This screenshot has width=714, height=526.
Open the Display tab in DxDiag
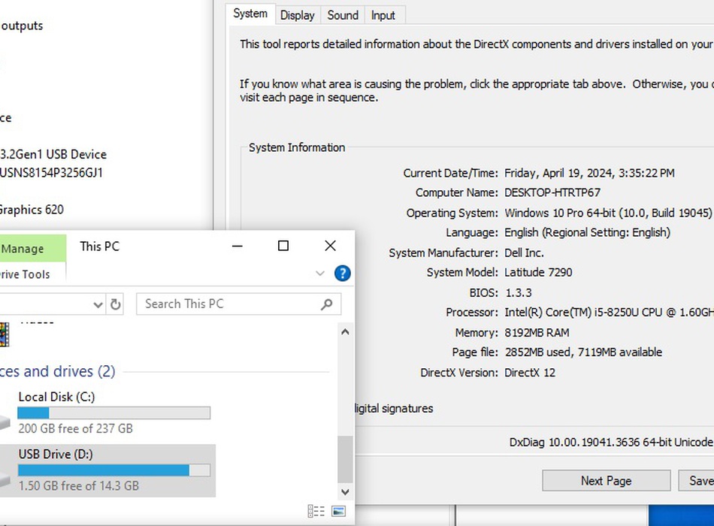click(297, 15)
